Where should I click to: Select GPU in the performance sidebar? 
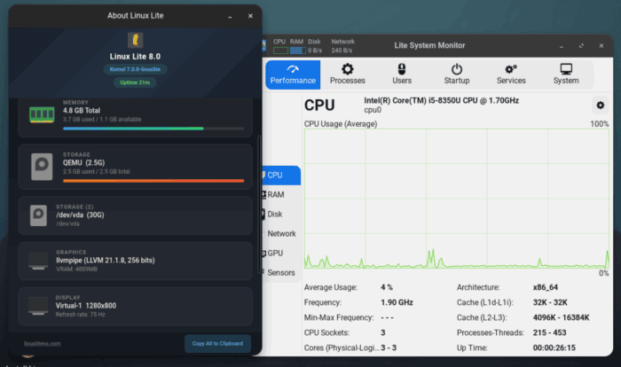point(281,253)
